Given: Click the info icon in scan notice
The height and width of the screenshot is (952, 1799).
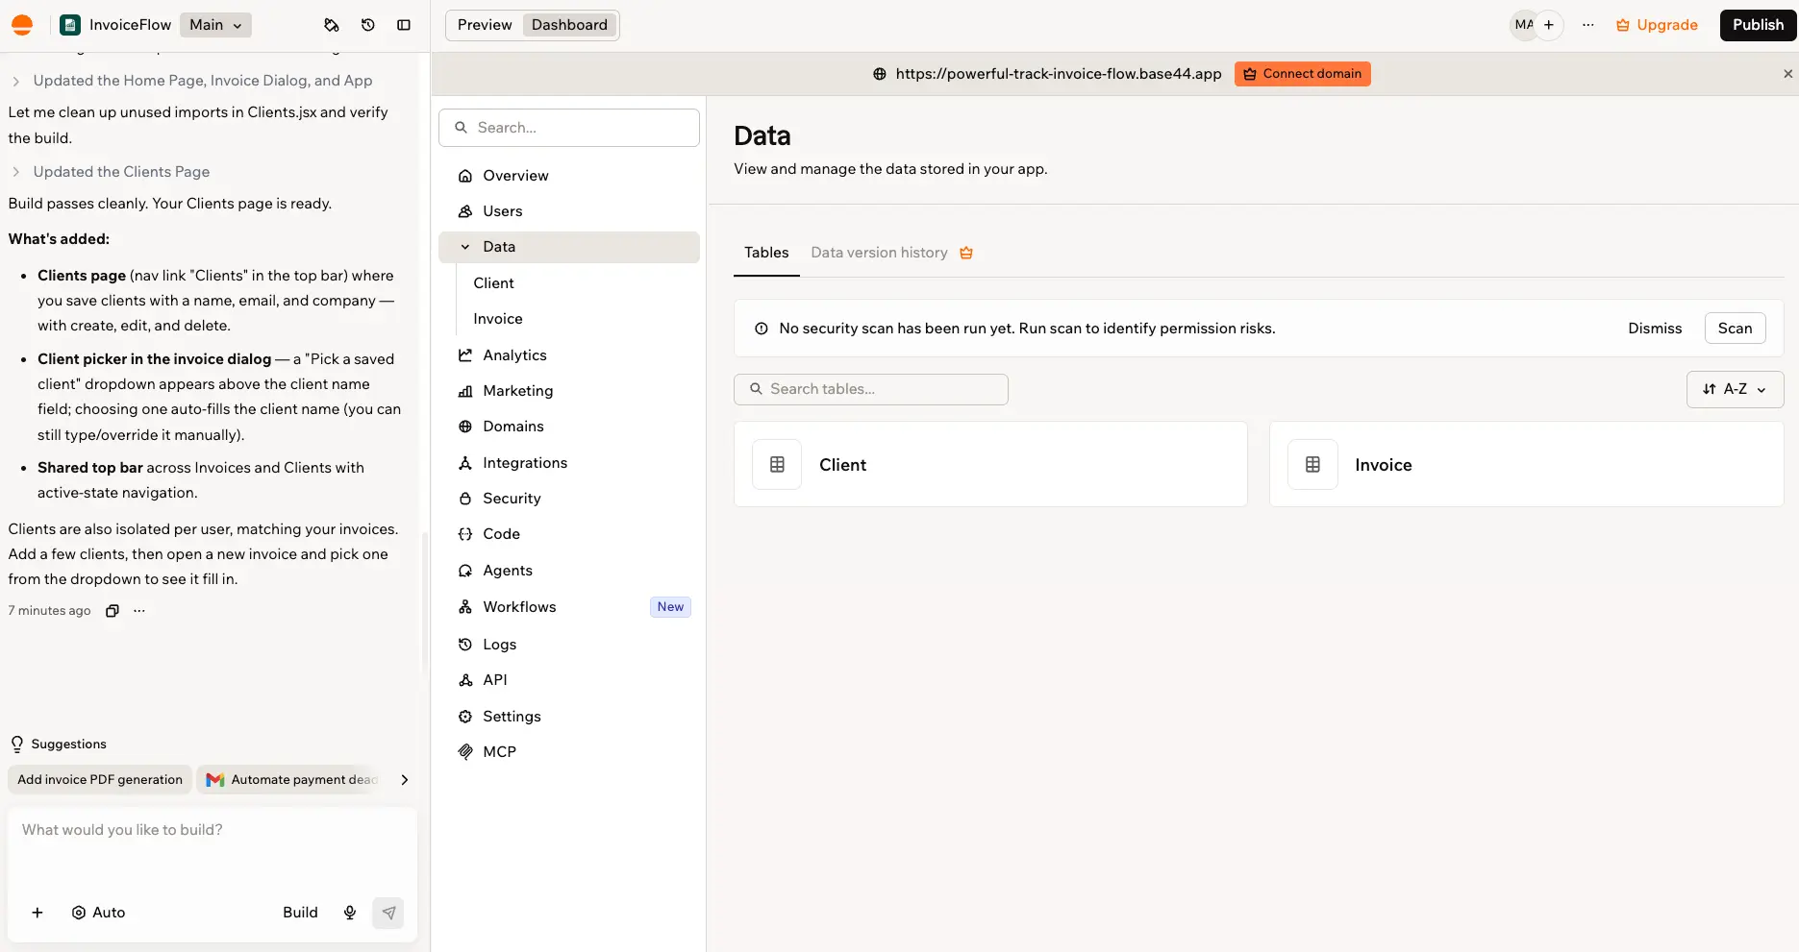Looking at the screenshot, I should 762,329.
